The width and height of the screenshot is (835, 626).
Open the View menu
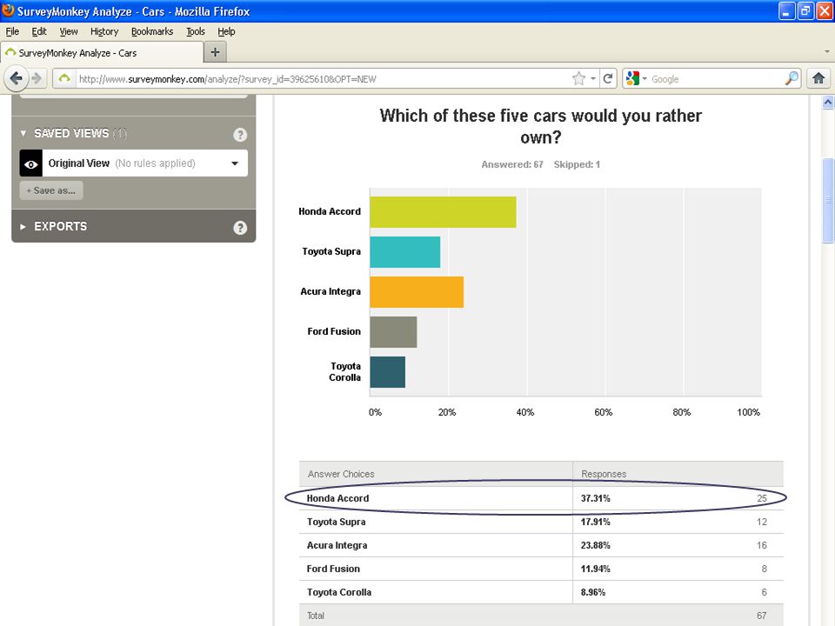coord(69,31)
